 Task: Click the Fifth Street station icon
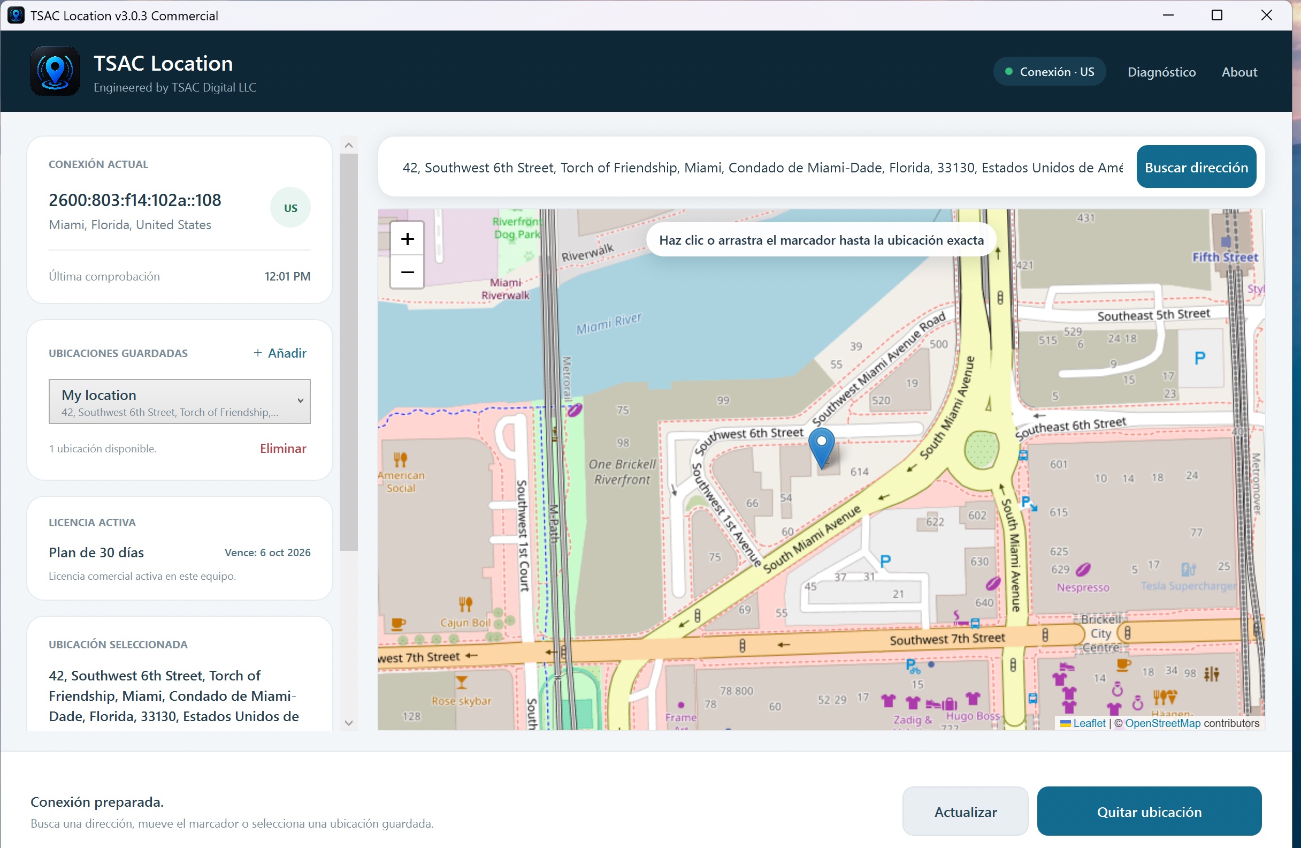(x=1226, y=241)
